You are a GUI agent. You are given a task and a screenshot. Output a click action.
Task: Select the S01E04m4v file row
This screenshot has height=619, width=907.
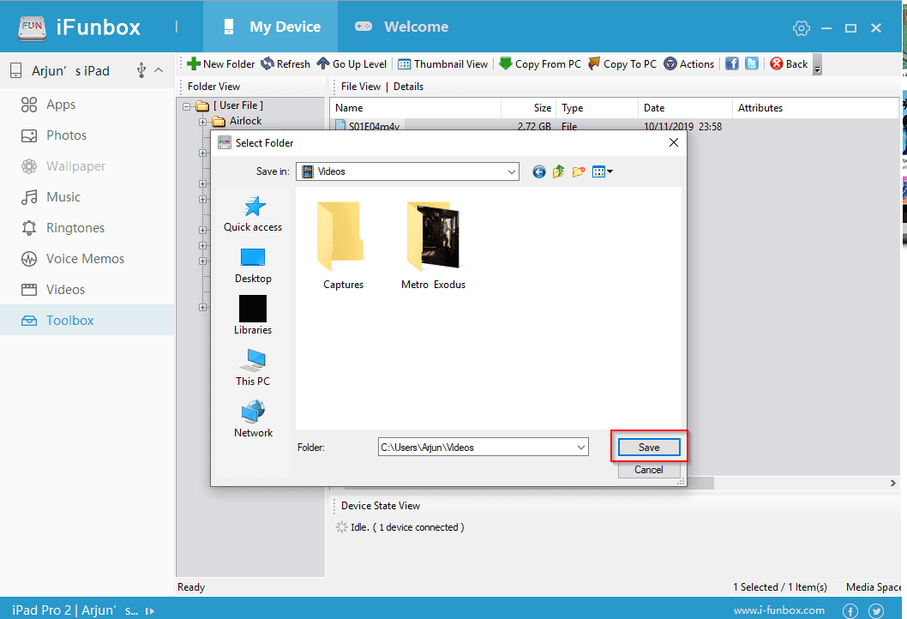(529, 125)
